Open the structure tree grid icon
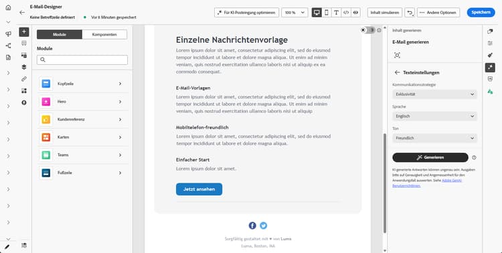502x253 pixels. pos(24,44)
